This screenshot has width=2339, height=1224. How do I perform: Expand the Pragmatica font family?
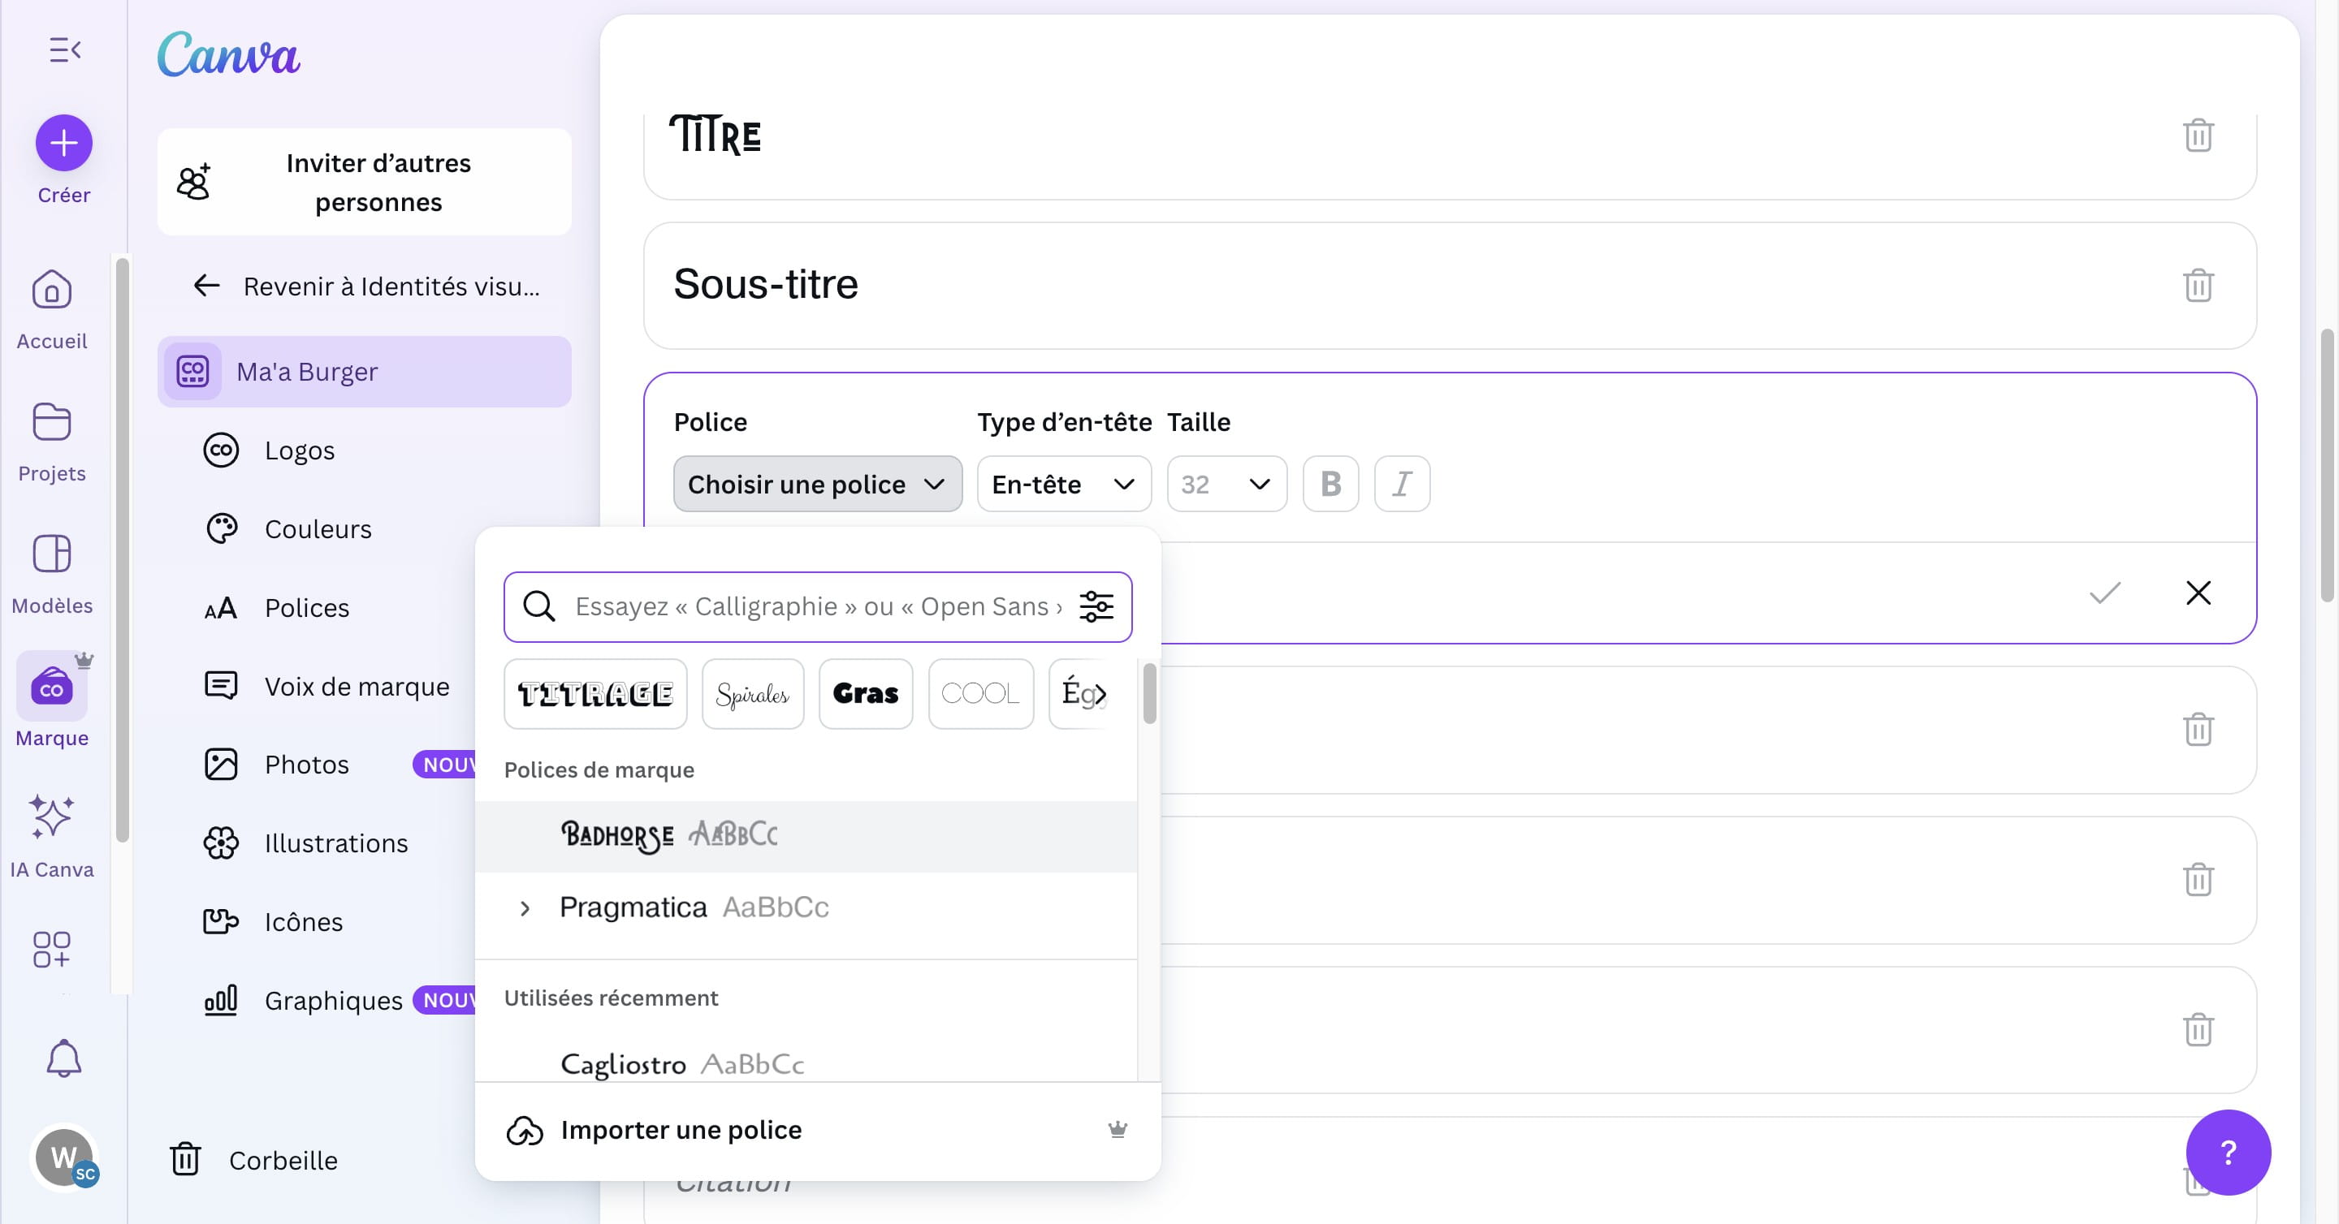coord(525,907)
